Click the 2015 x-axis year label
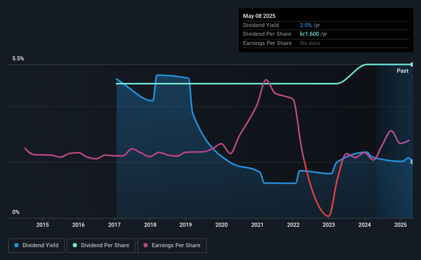 (43, 225)
